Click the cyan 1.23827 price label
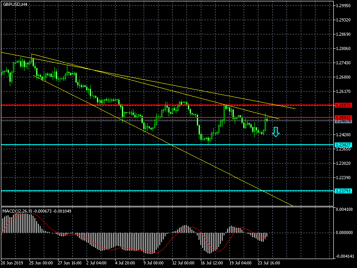This screenshot has width=357, height=268. pyautogui.click(x=343, y=145)
